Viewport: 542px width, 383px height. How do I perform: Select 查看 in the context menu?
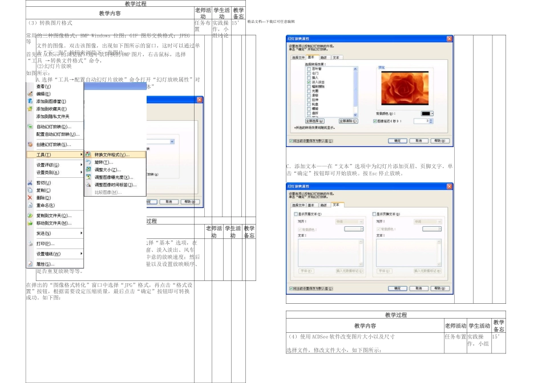pos(43,86)
